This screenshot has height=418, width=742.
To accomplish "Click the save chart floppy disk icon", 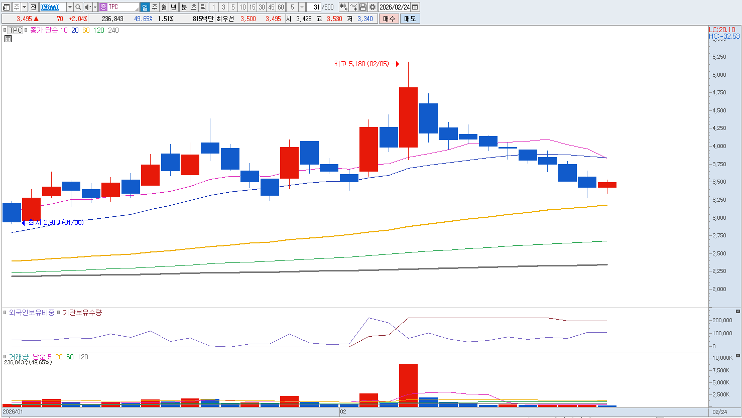I will [363, 7].
